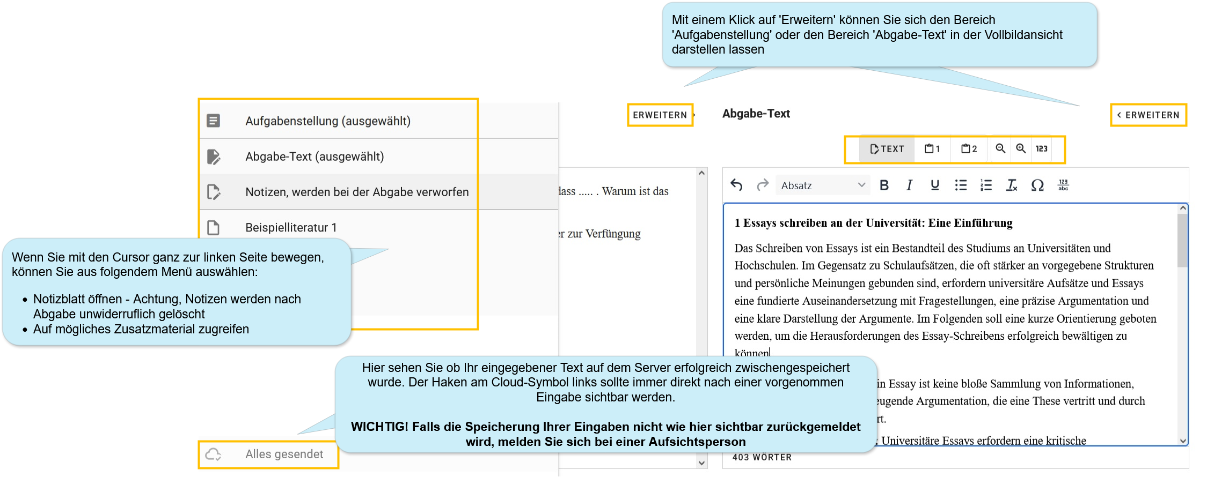Zoom out with the minus magnifier
Screen dimensions: 1207x477
(1000, 148)
